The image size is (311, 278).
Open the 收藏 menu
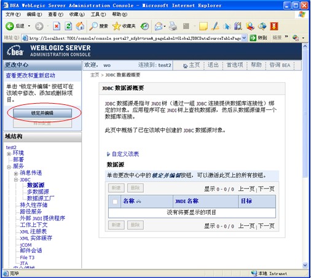pos(77,14)
